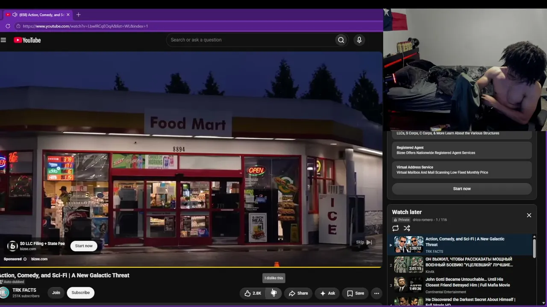The width and height of the screenshot is (547, 307).
Task: Open the Ask AI button
Action: click(327, 293)
